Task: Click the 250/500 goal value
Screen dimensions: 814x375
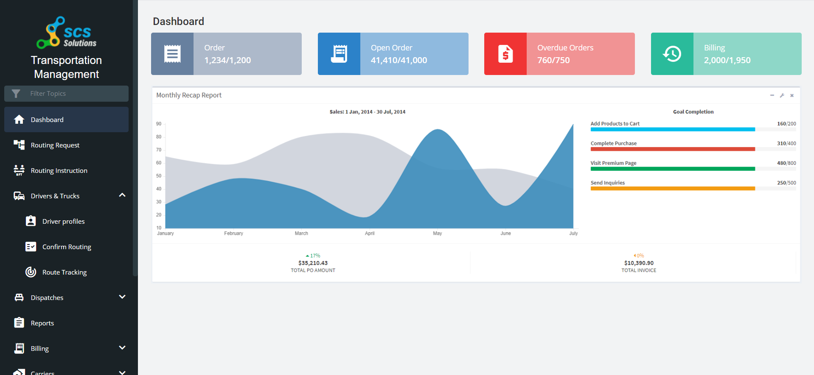Action: tap(786, 183)
